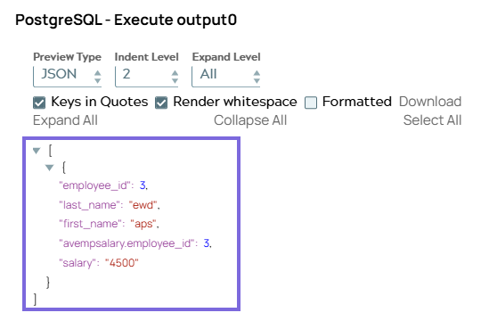The width and height of the screenshot is (481, 321).
Task: Click Select All
Action: (x=432, y=120)
